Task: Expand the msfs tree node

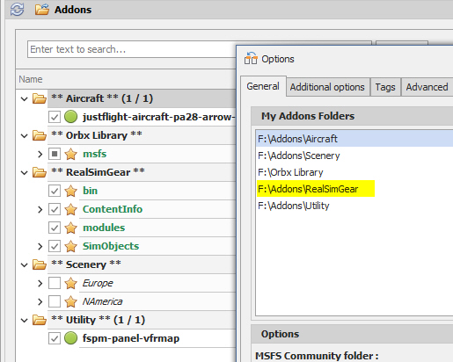Action: (x=40, y=154)
